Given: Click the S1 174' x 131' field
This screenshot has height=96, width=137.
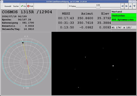Looking at the screenshot, I should tap(124, 27).
